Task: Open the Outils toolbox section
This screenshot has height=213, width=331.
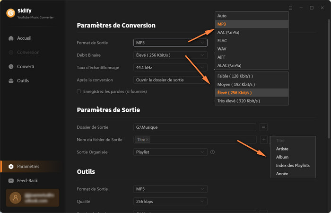Action: tap(23, 80)
